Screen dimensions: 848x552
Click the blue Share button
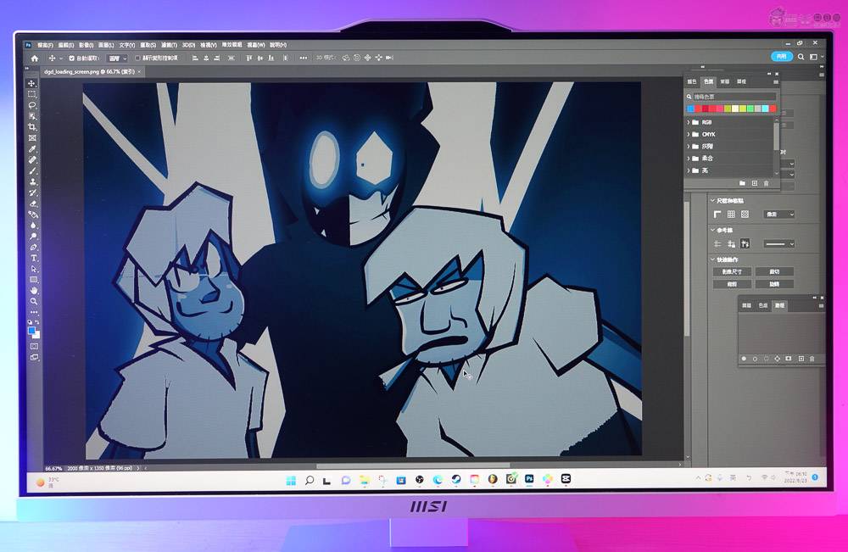(x=782, y=56)
